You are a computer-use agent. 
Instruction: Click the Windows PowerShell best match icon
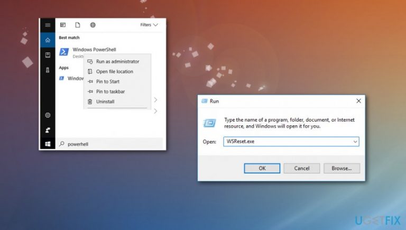click(x=64, y=52)
